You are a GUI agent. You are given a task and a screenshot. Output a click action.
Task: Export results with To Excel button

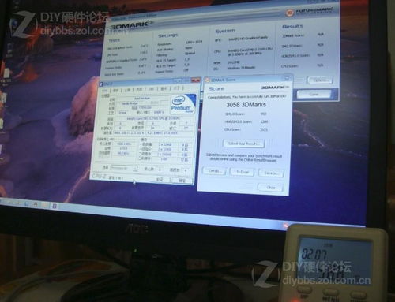(242, 172)
